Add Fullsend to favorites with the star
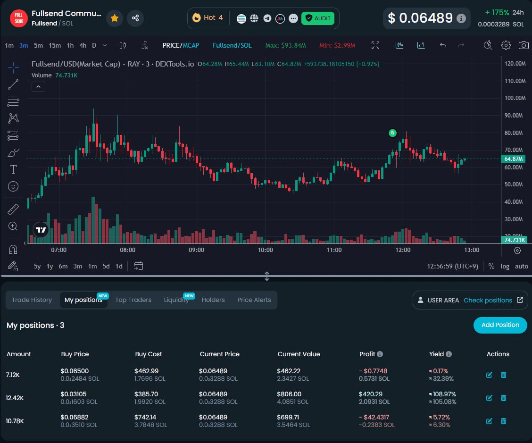Screen dimensions: 532x443 point(115,18)
